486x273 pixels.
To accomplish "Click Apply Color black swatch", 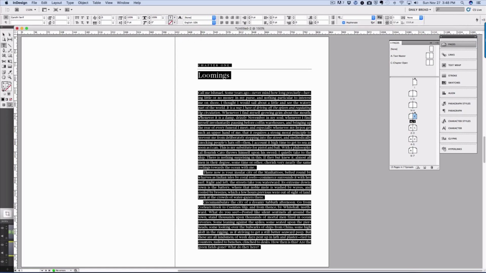I will (x=3, y=99).
